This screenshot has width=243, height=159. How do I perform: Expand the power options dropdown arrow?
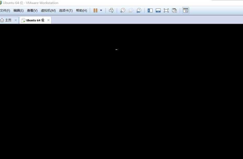[x=101, y=10]
